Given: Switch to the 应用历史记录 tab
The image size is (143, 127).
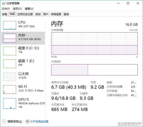Looking at the screenshot, I should point(25,14).
